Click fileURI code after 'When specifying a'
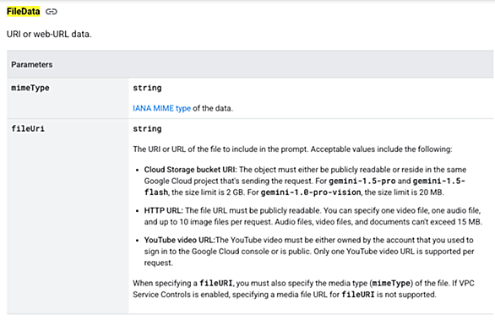The width and height of the screenshot is (495, 320). pos(216,283)
